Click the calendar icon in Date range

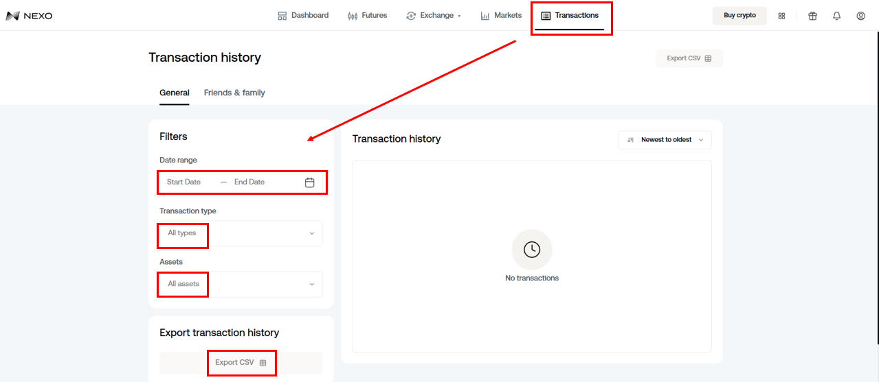pos(310,182)
